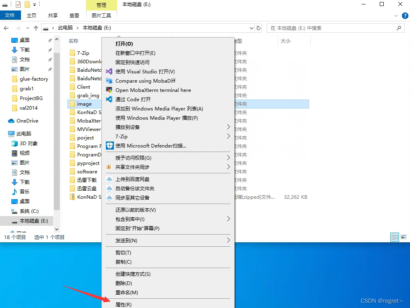Click the refresh address bar icon
The width and height of the screenshot is (410, 308).
click(259, 28)
